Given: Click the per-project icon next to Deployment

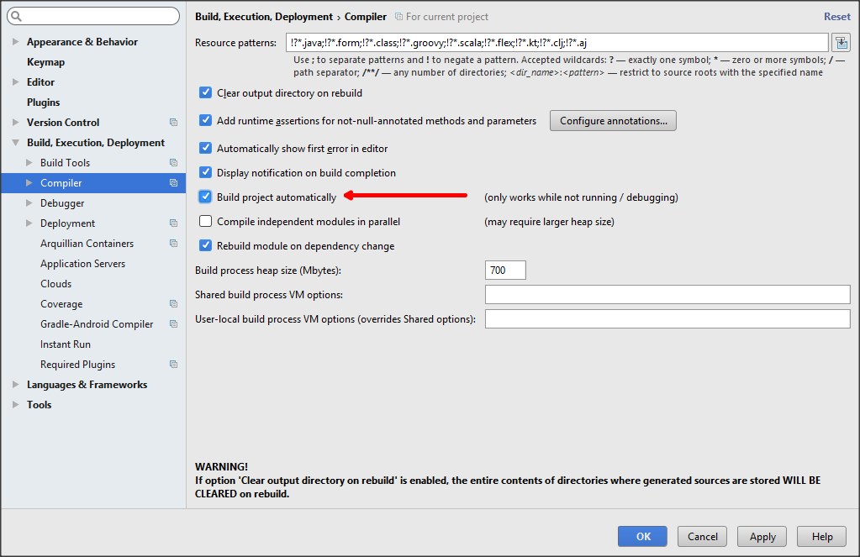Looking at the screenshot, I should coord(173,223).
